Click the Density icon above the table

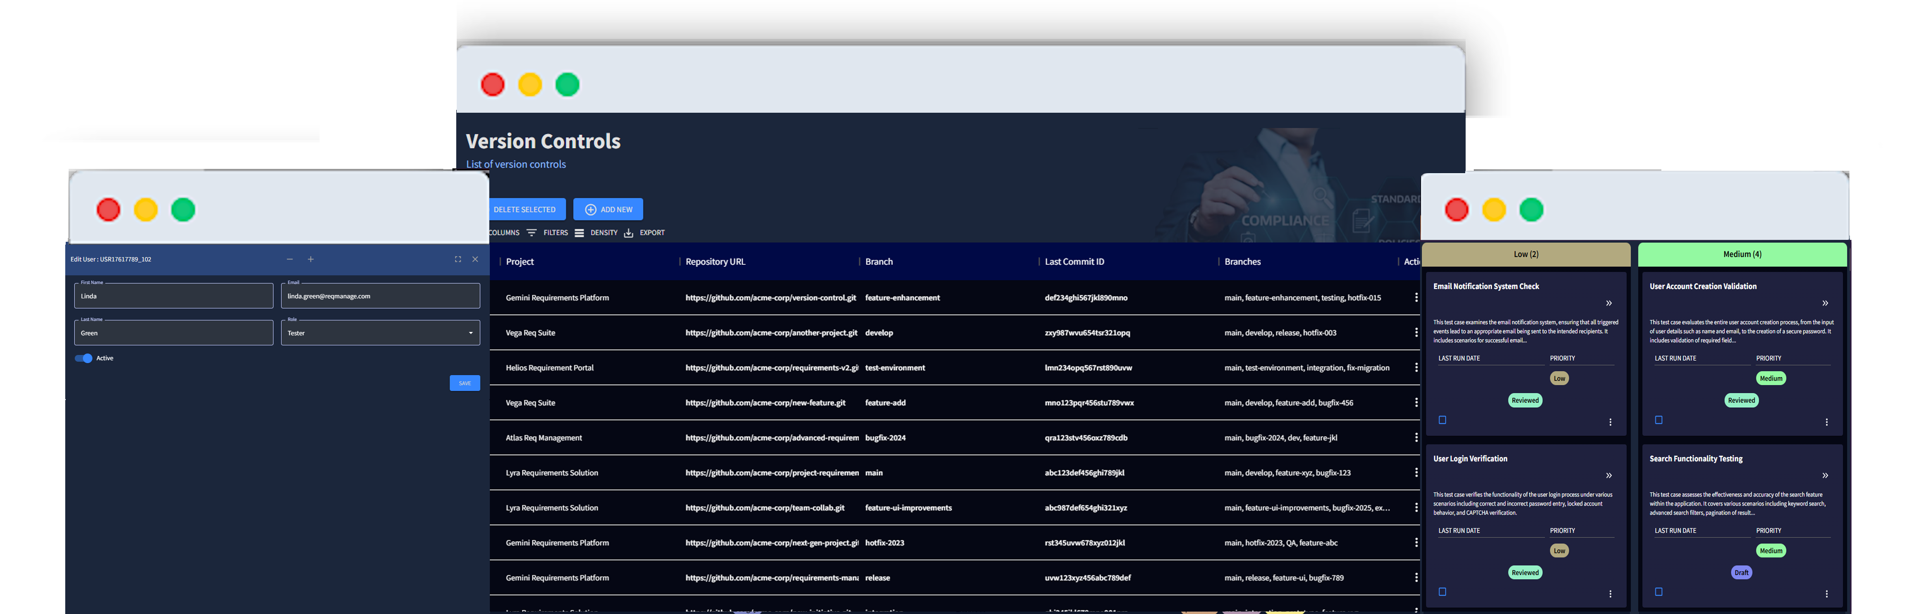(580, 233)
